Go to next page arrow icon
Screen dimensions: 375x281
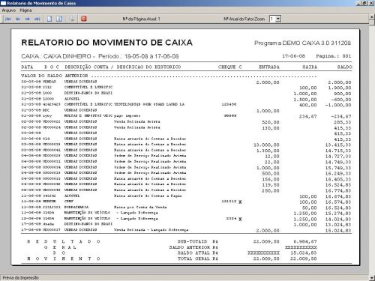click(x=28, y=19)
